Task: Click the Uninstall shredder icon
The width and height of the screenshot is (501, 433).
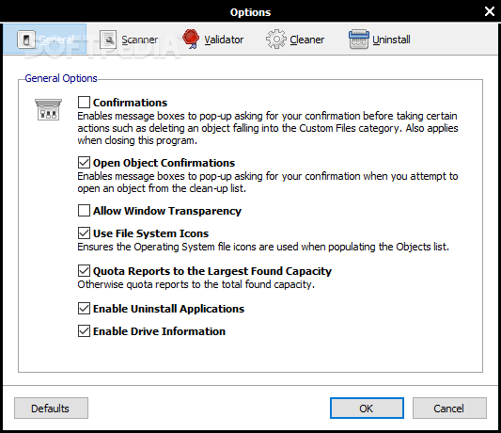Action: (x=359, y=40)
